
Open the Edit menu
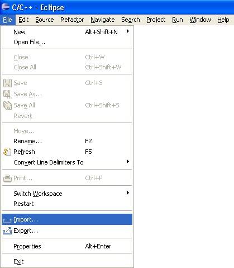click(x=23, y=20)
